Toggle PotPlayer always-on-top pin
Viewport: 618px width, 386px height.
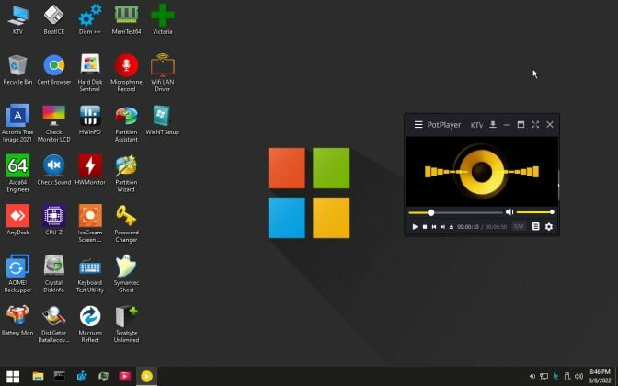493,125
